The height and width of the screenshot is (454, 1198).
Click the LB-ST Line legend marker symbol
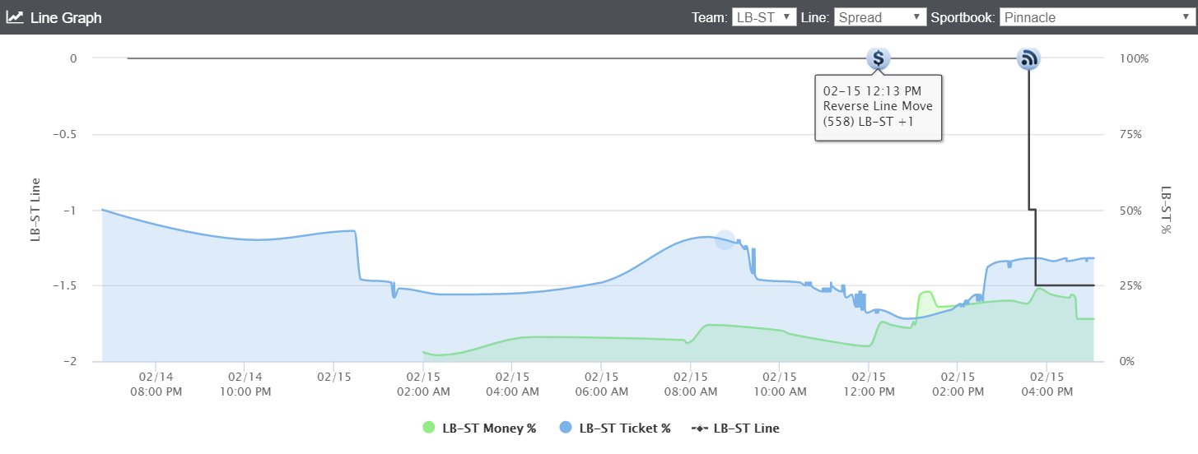pos(700,428)
